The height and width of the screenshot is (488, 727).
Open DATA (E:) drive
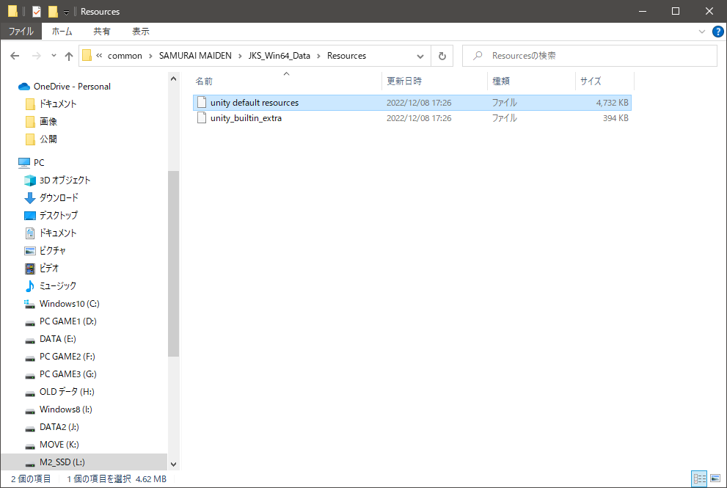tap(57, 339)
